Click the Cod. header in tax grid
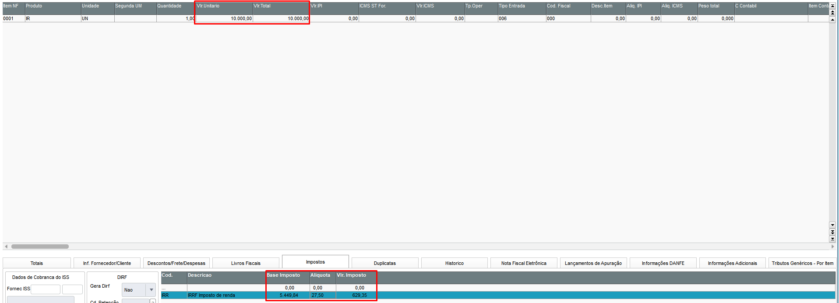This screenshot has width=839, height=303. point(174,278)
